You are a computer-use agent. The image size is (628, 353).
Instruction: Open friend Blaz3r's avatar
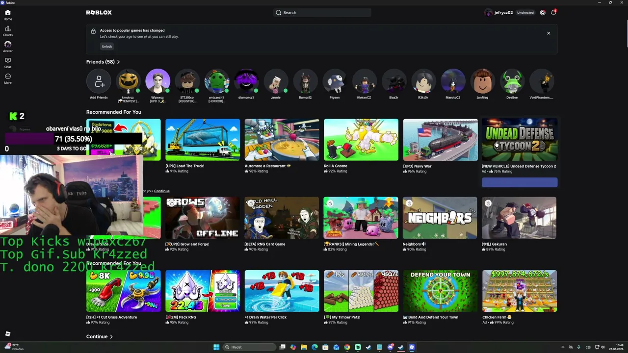coord(393,82)
